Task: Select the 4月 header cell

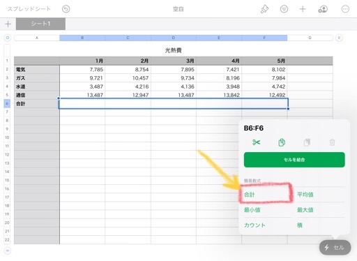Action: tap(219, 61)
